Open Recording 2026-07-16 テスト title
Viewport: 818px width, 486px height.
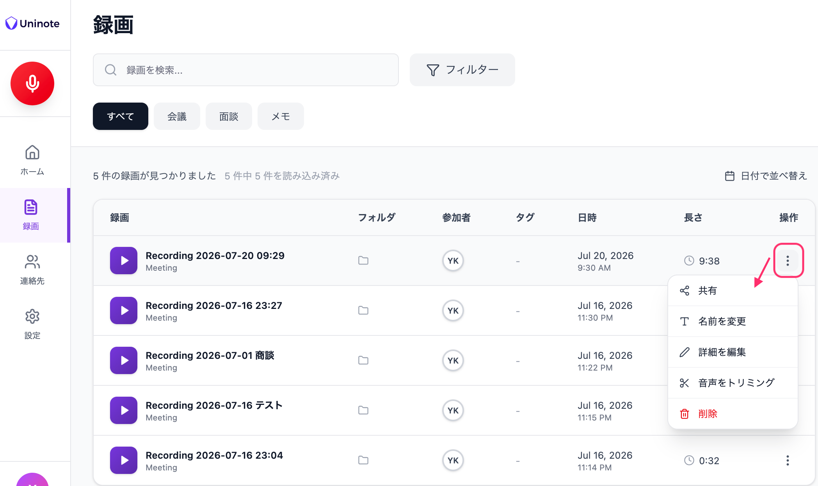point(214,405)
